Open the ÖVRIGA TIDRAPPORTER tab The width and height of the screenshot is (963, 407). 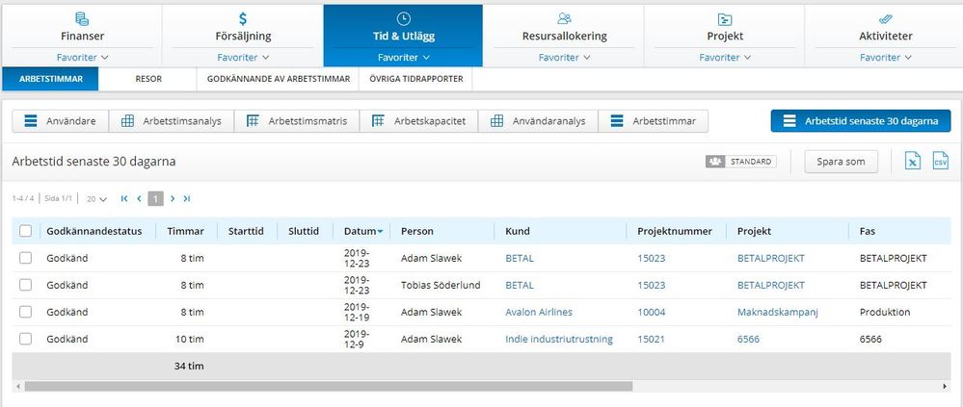pos(415,79)
